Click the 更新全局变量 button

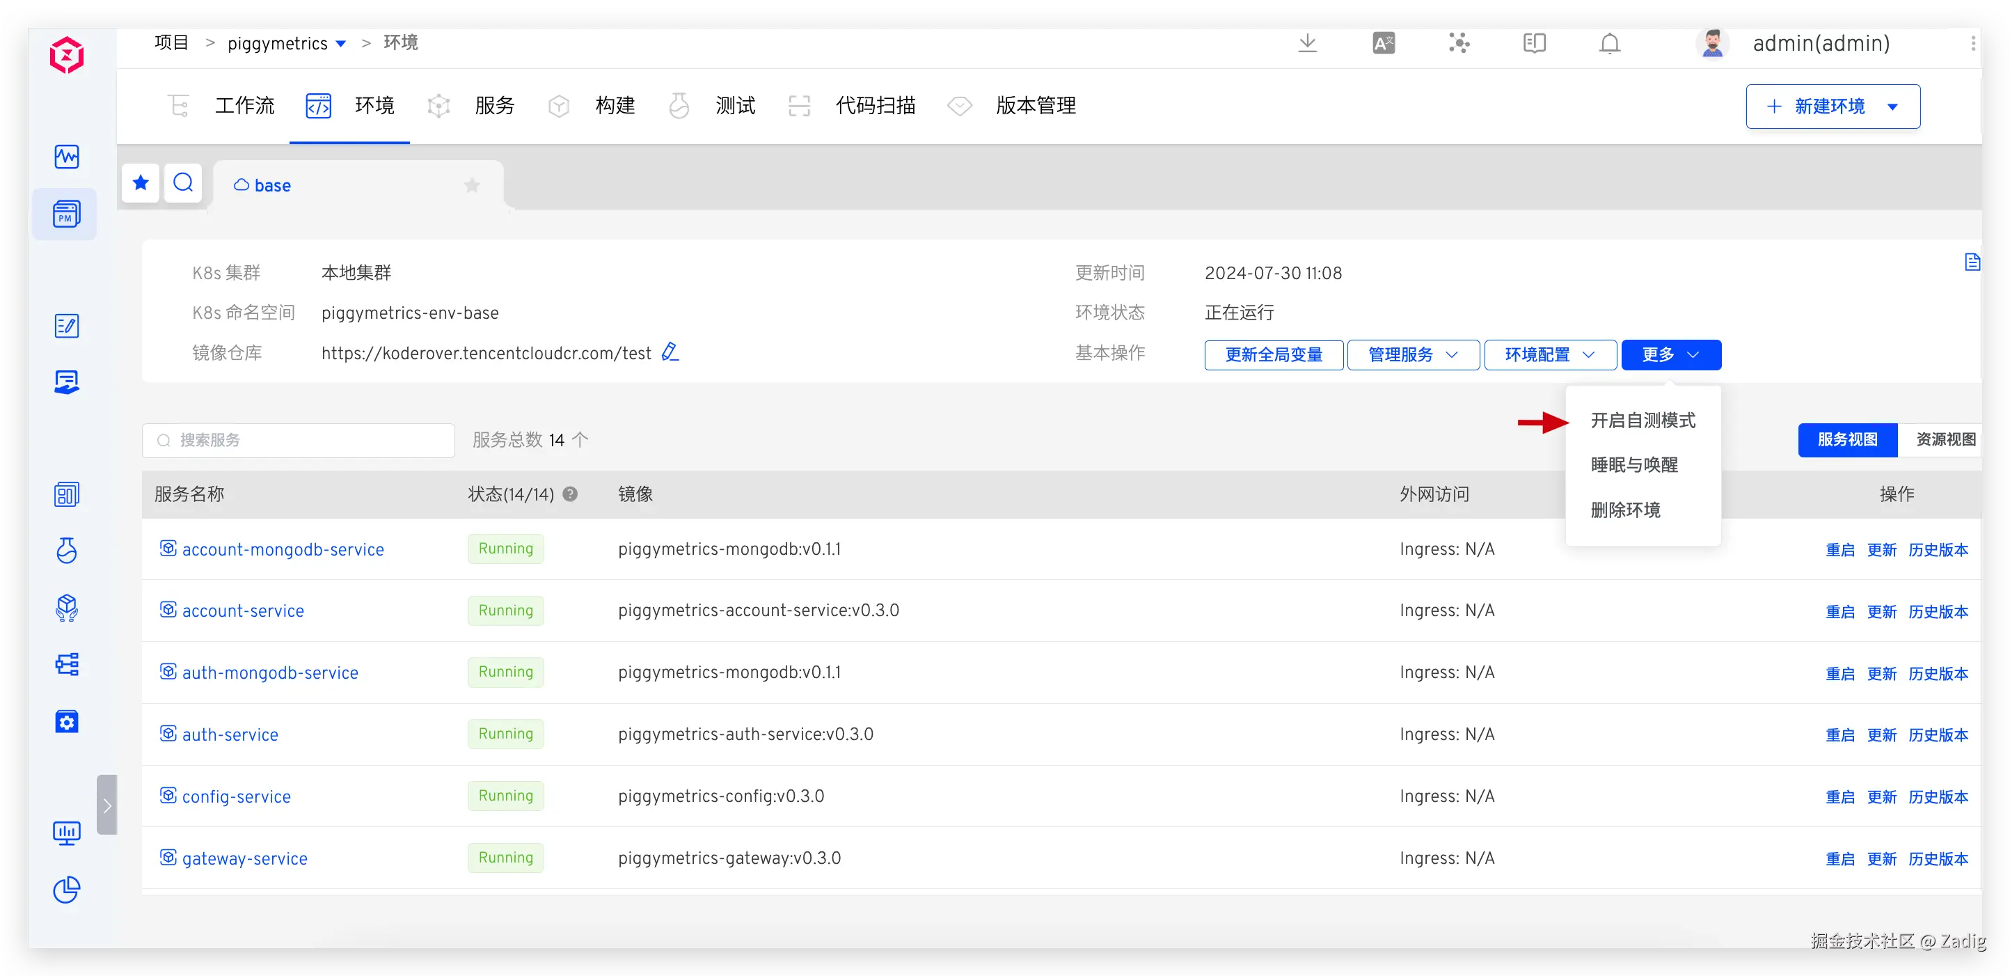point(1273,355)
